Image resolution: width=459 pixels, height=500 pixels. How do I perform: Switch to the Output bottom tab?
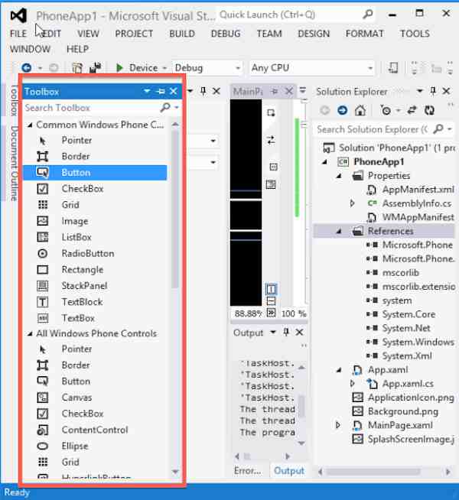pos(289,470)
